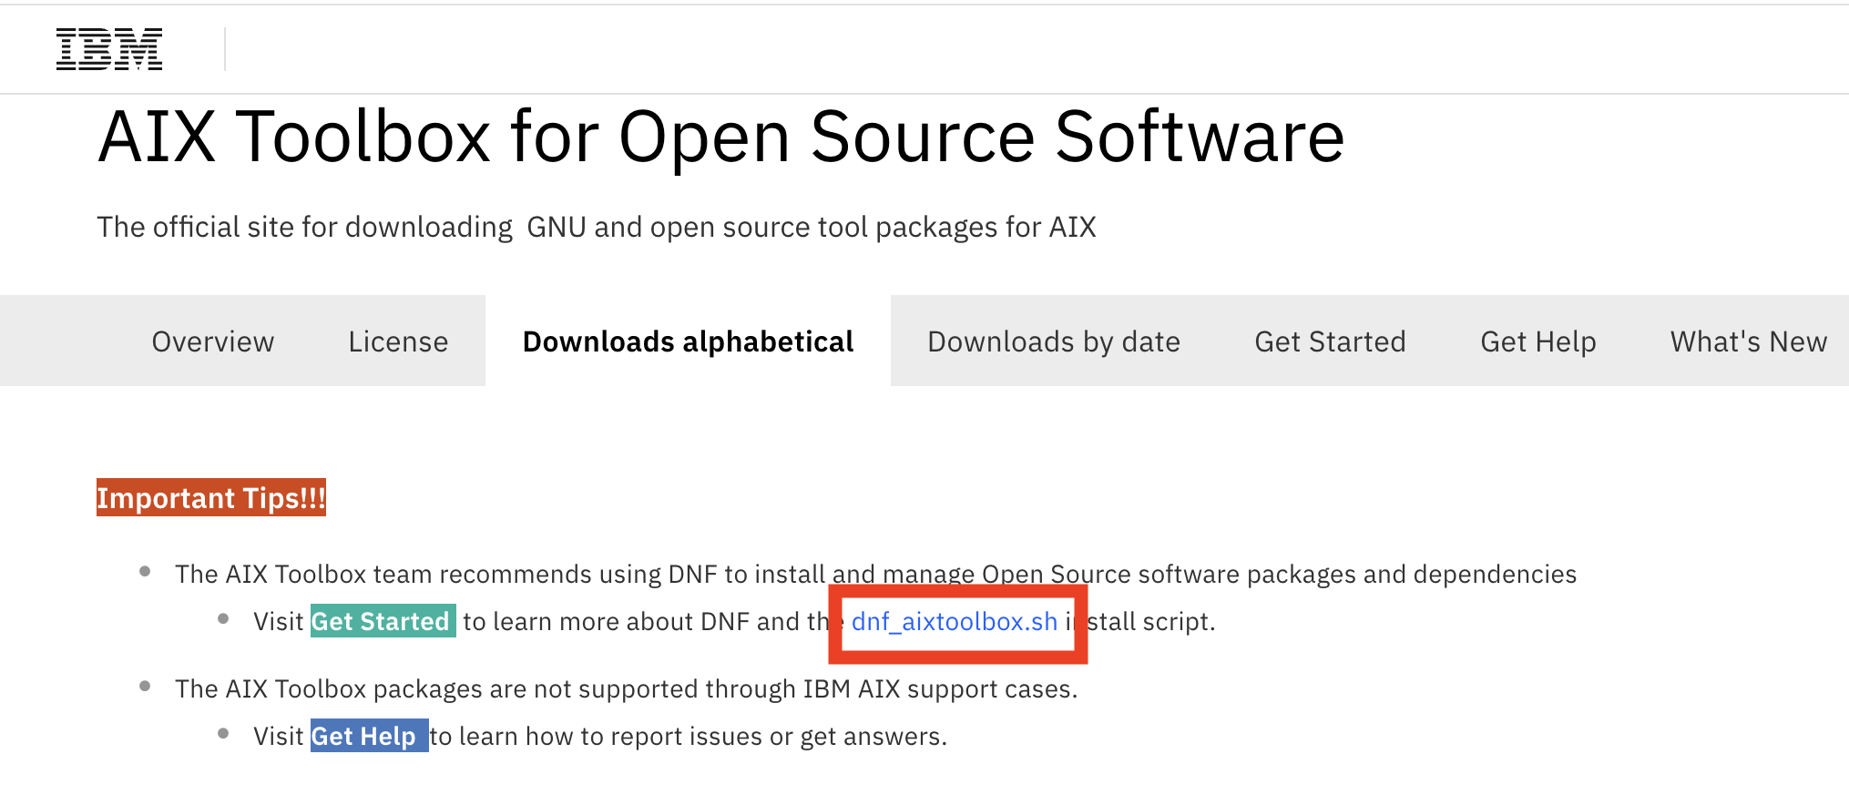Click the AIX Toolbox page title

pos(720,137)
